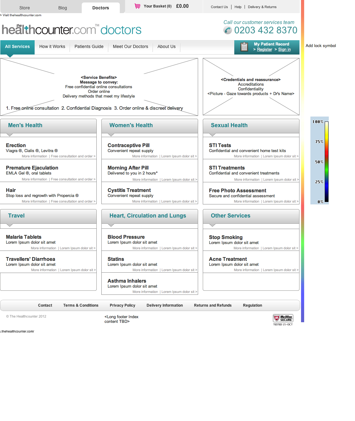Open Privacy Policy in footer
The height and width of the screenshot is (421, 355).
(122, 305)
